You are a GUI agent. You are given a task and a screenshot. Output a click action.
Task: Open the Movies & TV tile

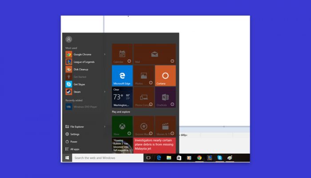pos(165,126)
